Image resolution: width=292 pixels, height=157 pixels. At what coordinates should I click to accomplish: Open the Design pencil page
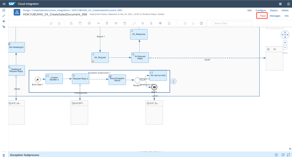[4, 16]
